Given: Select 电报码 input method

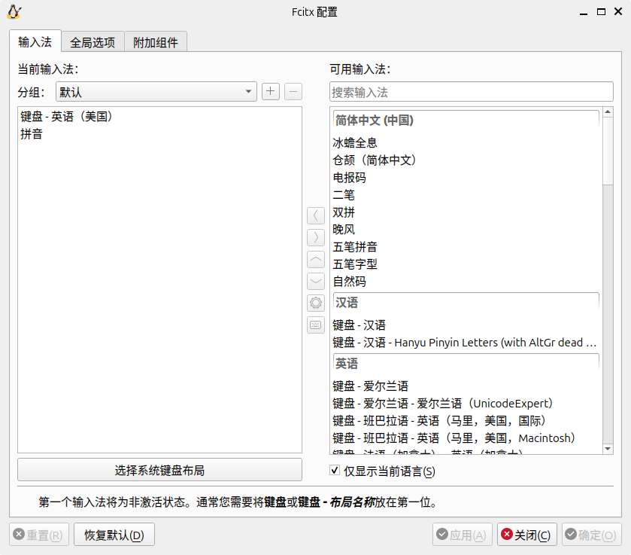Looking at the screenshot, I should (x=466, y=177).
